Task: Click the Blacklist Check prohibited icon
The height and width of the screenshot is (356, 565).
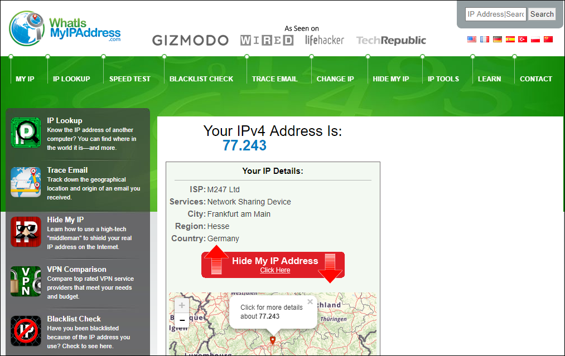Action: click(26, 331)
